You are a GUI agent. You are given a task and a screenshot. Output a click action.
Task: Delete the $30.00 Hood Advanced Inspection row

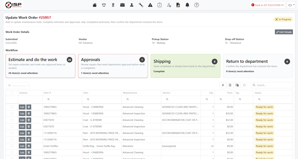click(29, 114)
